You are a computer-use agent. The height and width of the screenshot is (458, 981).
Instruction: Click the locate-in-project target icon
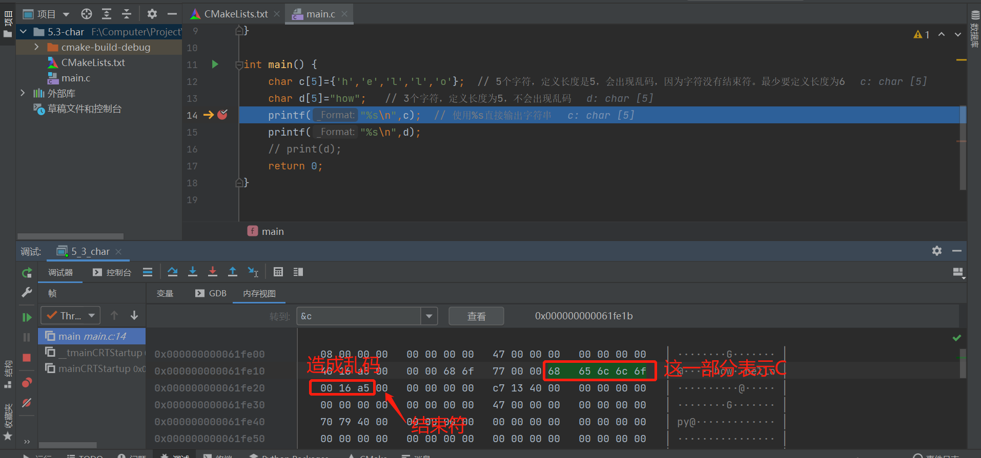(x=87, y=14)
